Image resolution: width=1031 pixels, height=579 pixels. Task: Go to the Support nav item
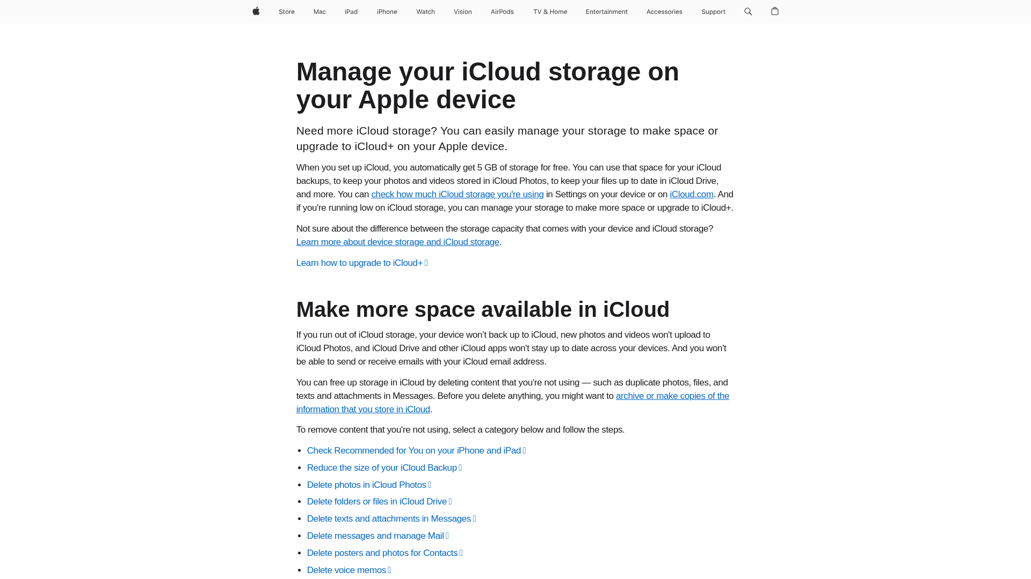coord(713,12)
